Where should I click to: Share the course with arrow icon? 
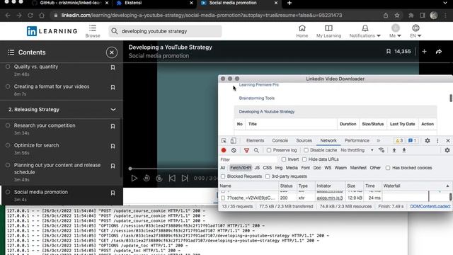(439, 52)
